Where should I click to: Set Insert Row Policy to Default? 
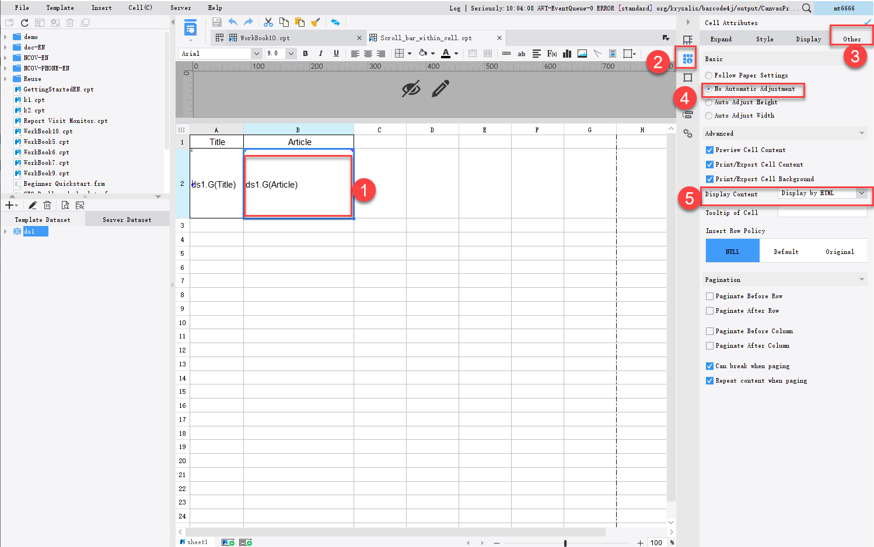(x=786, y=252)
